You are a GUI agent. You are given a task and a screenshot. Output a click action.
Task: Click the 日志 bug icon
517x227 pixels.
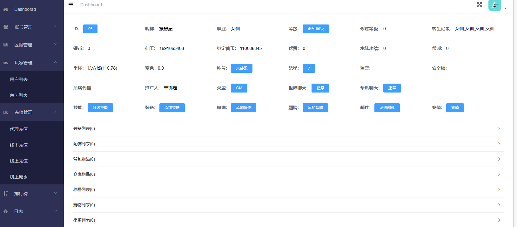click(6, 211)
